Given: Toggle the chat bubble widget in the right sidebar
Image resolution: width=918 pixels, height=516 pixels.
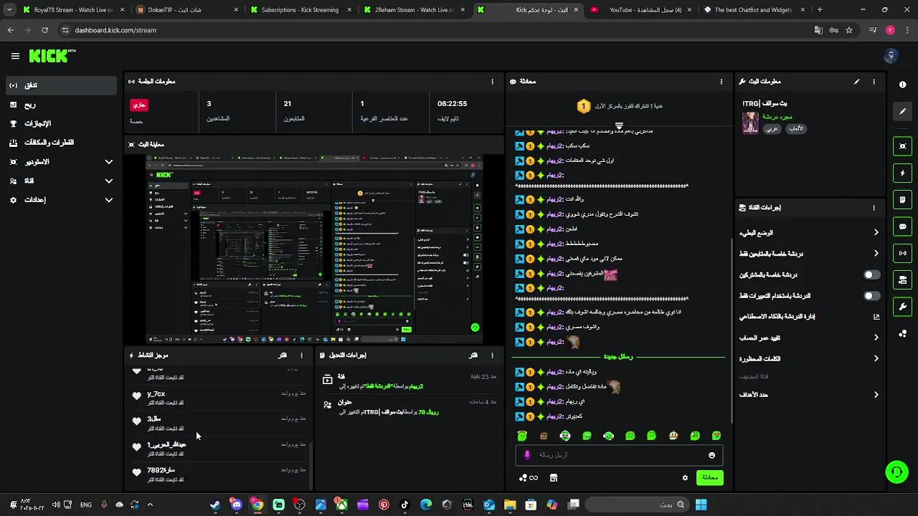Looking at the screenshot, I should tap(902, 226).
